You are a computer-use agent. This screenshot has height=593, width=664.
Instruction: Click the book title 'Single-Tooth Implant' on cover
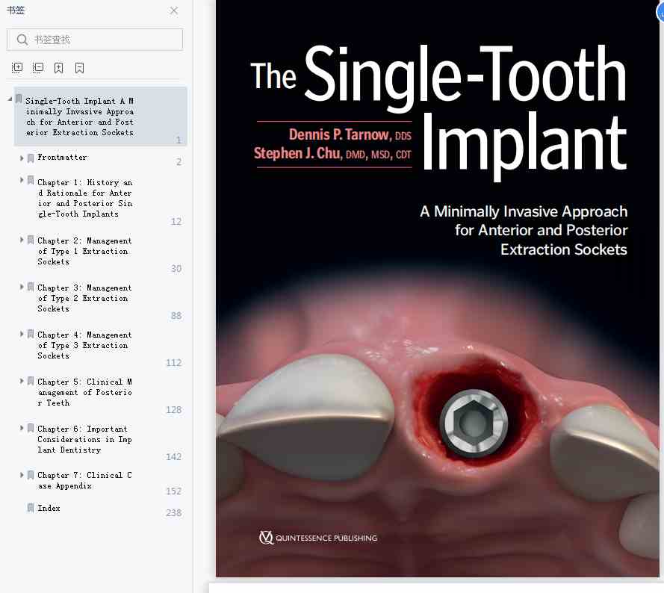click(465, 112)
